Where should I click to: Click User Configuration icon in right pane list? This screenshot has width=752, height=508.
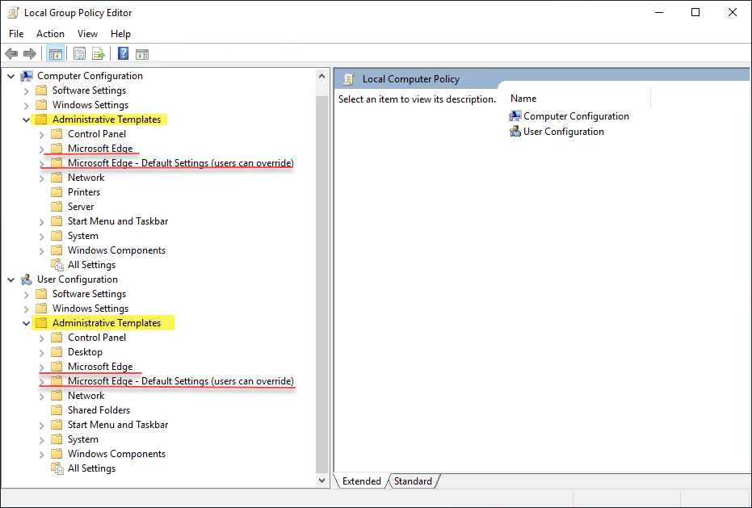point(515,132)
